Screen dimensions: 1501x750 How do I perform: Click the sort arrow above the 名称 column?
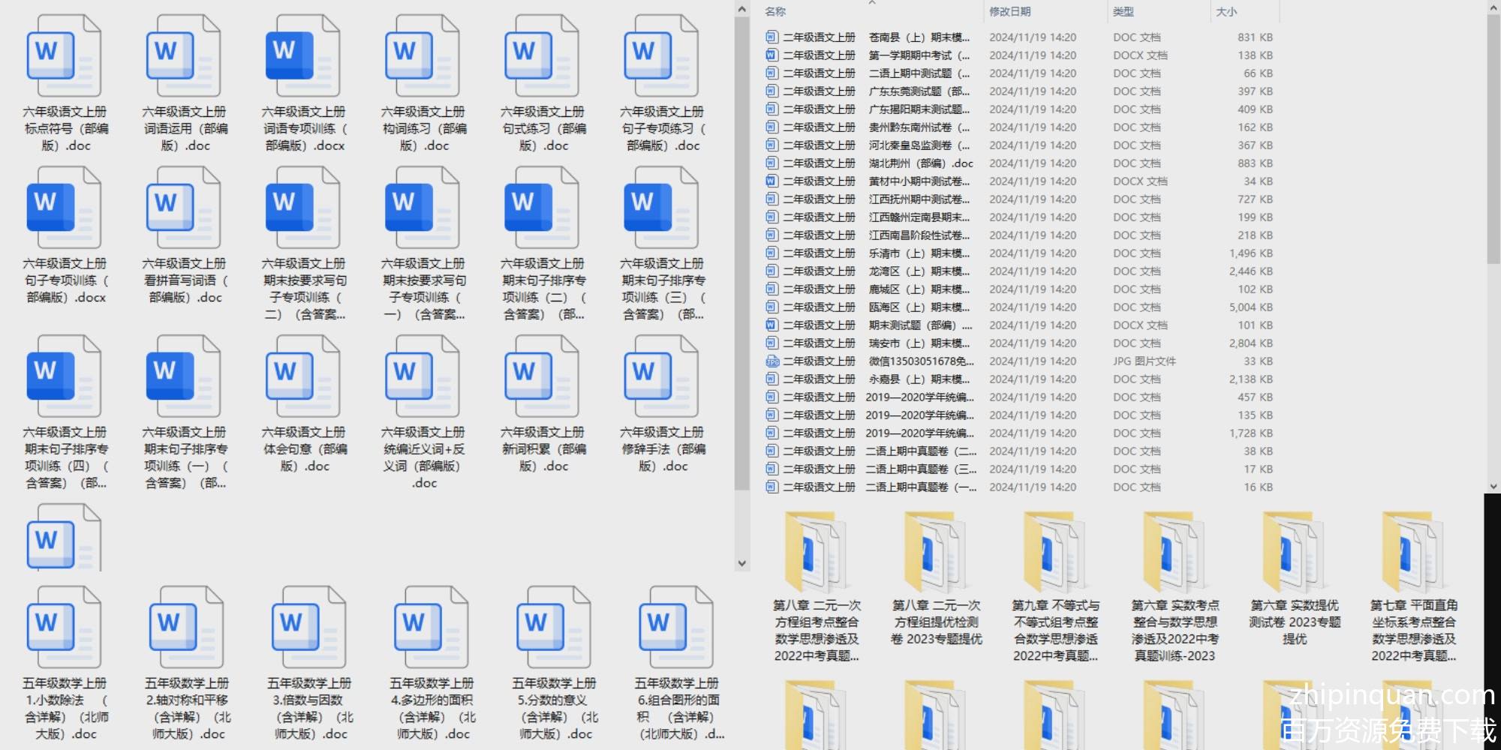click(x=871, y=3)
